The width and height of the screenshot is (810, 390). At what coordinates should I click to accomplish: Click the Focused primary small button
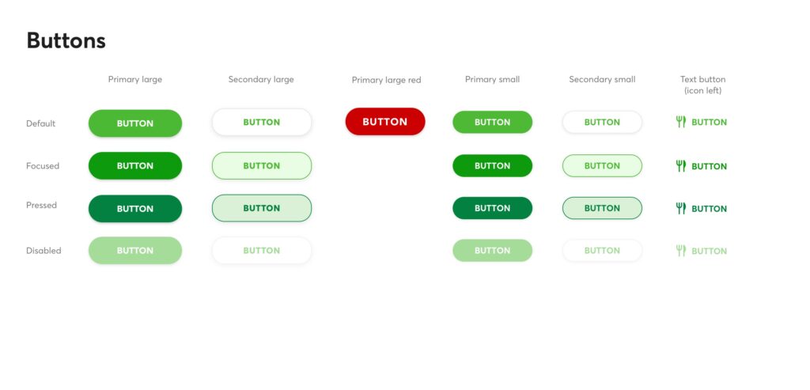coord(492,166)
